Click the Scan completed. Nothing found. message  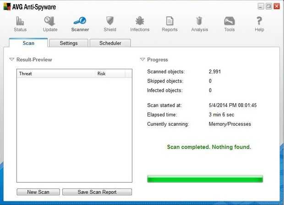point(209,147)
